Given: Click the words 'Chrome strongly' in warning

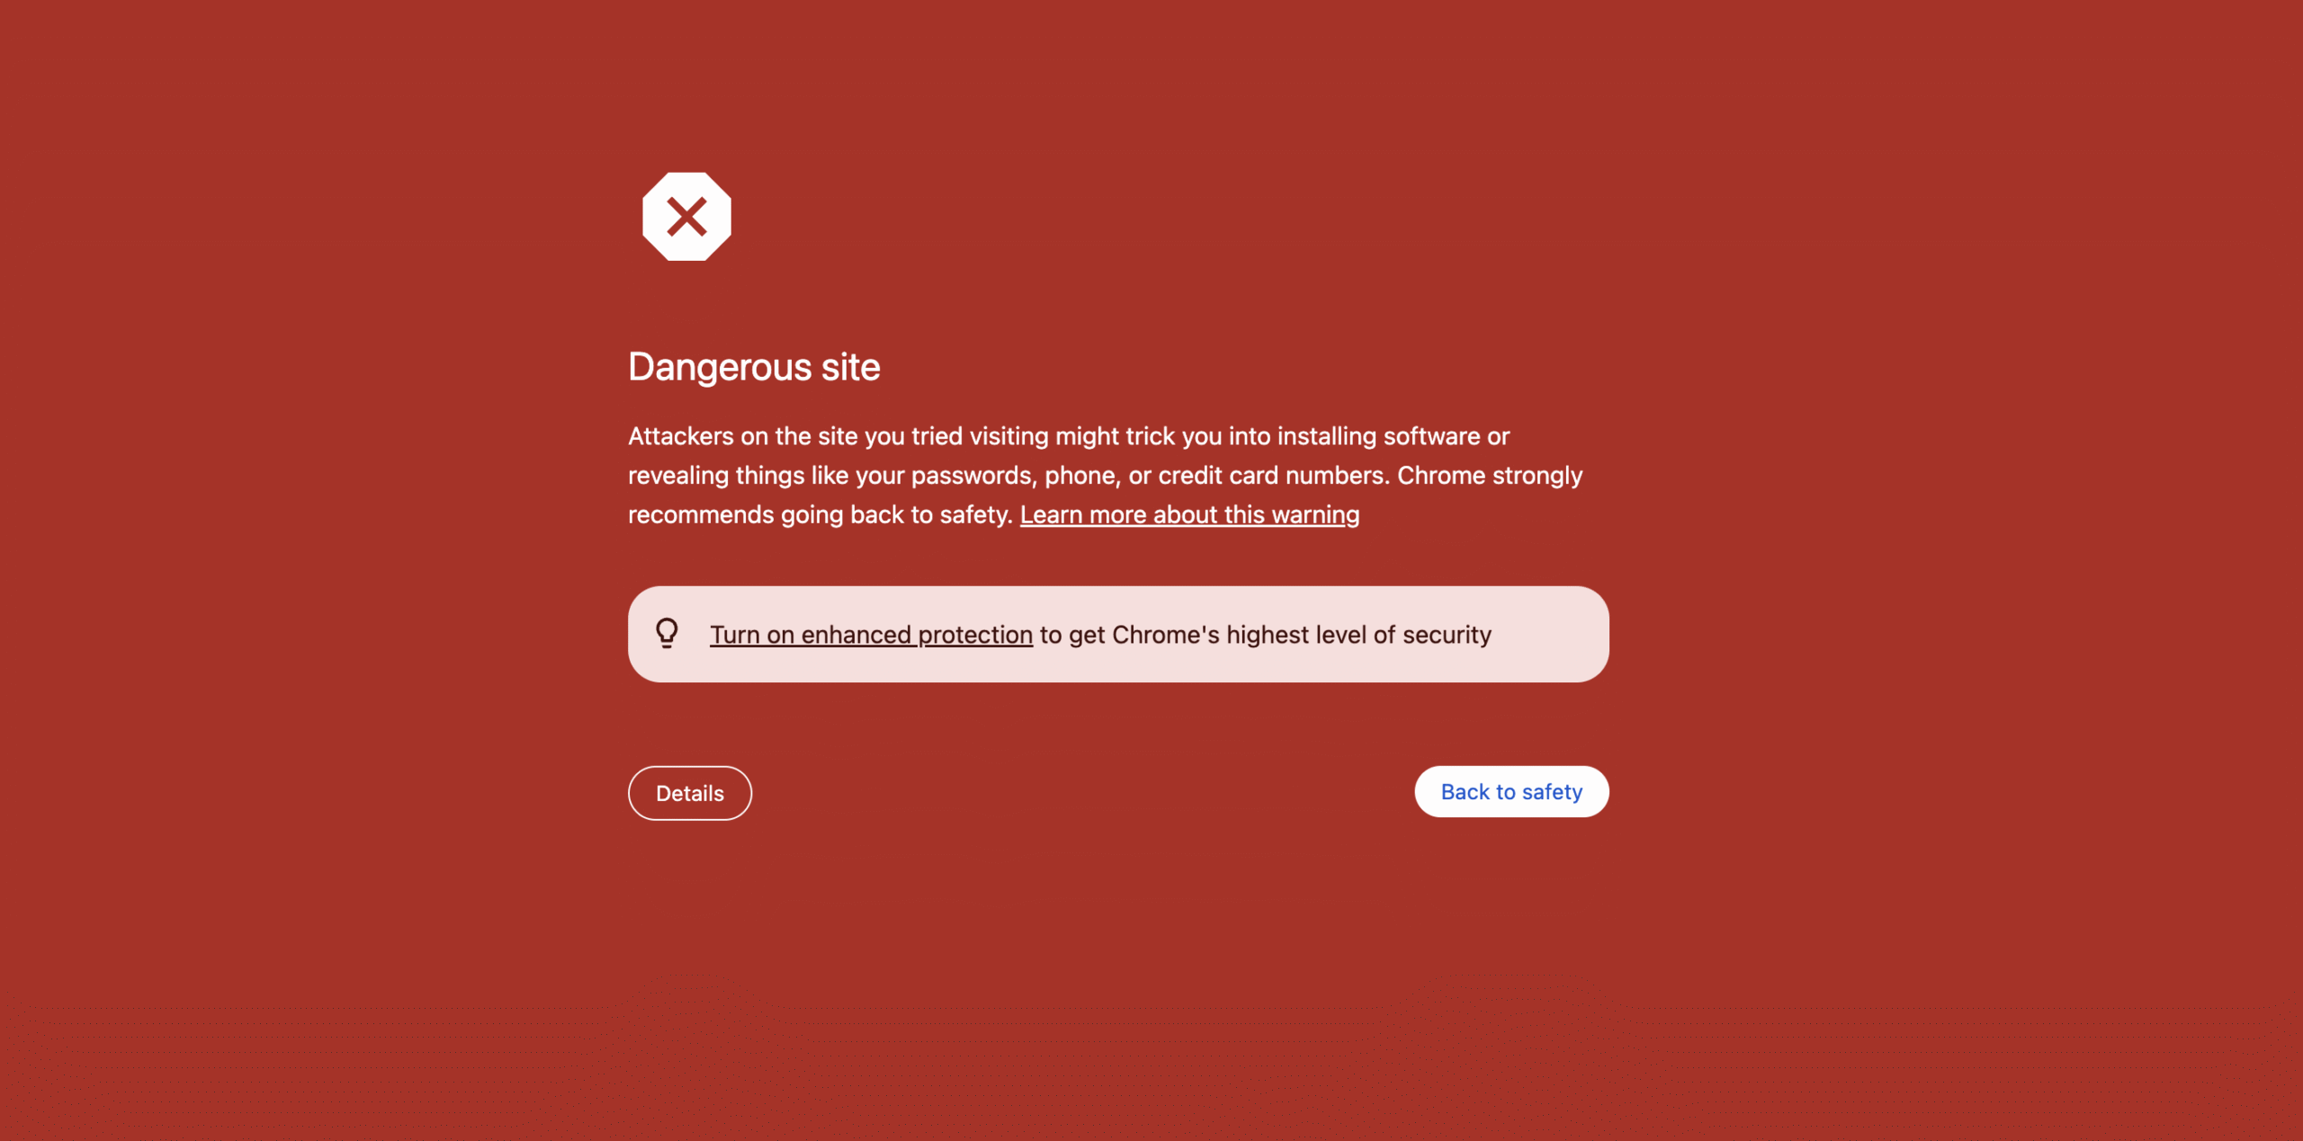Looking at the screenshot, I should 1490,476.
